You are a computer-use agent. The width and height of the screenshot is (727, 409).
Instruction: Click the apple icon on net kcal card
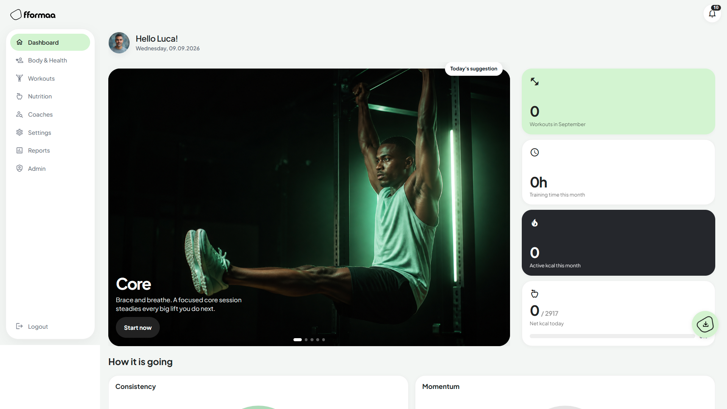(x=535, y=293)
